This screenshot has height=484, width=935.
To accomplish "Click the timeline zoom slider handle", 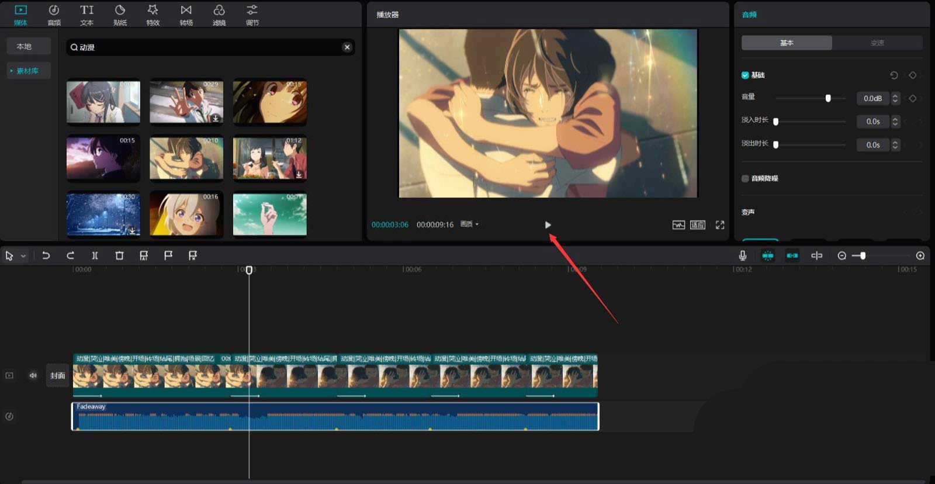I will click(x=863, y=255).
